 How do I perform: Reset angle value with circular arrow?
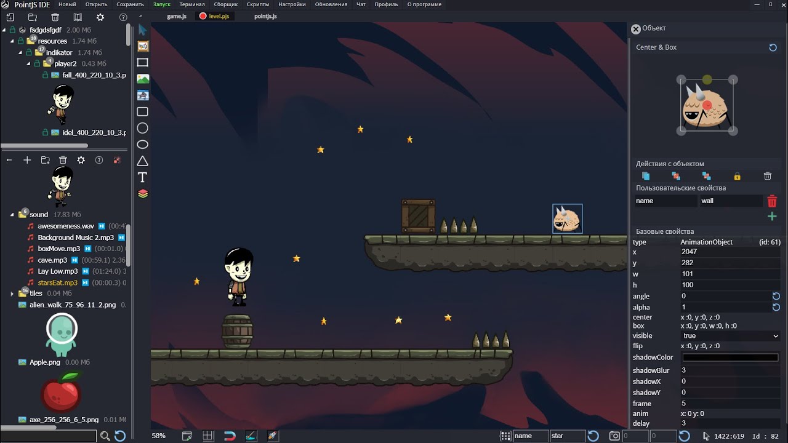pyautogui.click(x=776, y=297)
